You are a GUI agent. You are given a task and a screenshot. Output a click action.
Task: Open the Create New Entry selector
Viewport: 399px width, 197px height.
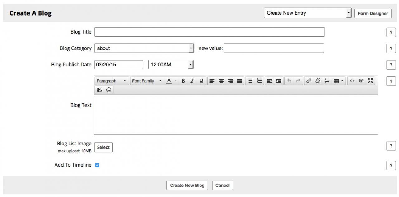pos(307,13)
